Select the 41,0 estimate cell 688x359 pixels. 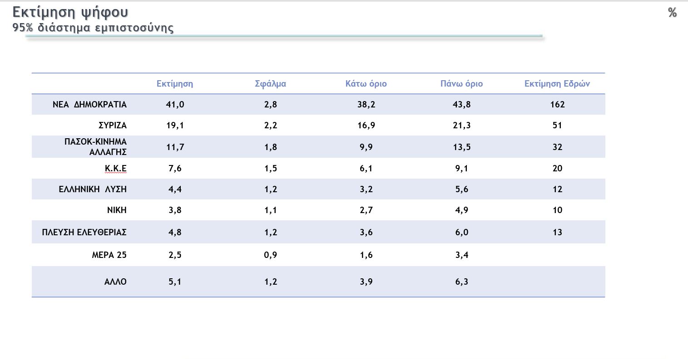[175, 105]
